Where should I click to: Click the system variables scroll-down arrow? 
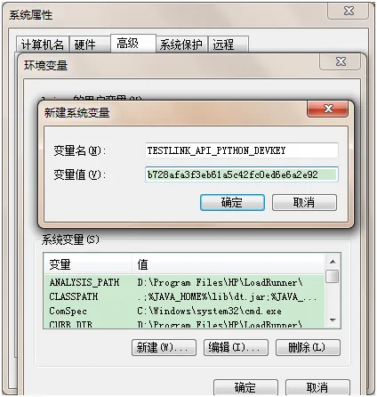[x=333, y=320]
